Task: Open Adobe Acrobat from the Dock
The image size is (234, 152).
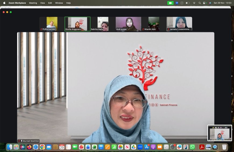Action: (x=202, y=147)
